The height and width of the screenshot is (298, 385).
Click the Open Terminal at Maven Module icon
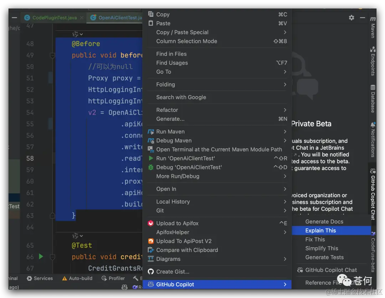[151, 149]
